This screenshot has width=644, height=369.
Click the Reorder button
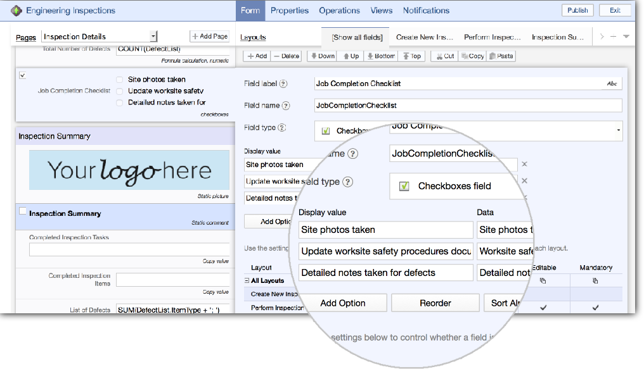point(435,303)
